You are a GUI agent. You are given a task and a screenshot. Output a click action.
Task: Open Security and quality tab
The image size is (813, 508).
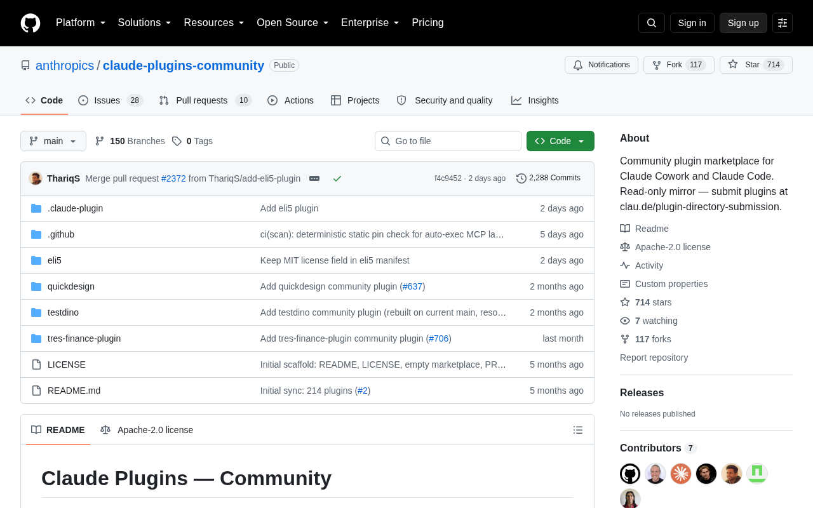pos(445,100)
